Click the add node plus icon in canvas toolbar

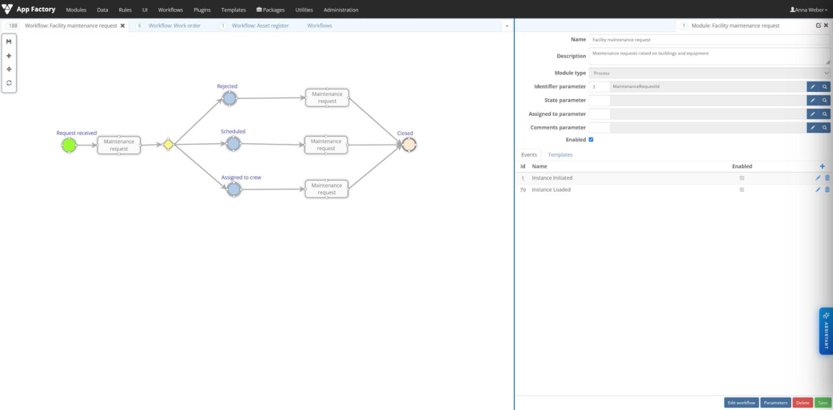pyautogui.click(x=9, y=56)
